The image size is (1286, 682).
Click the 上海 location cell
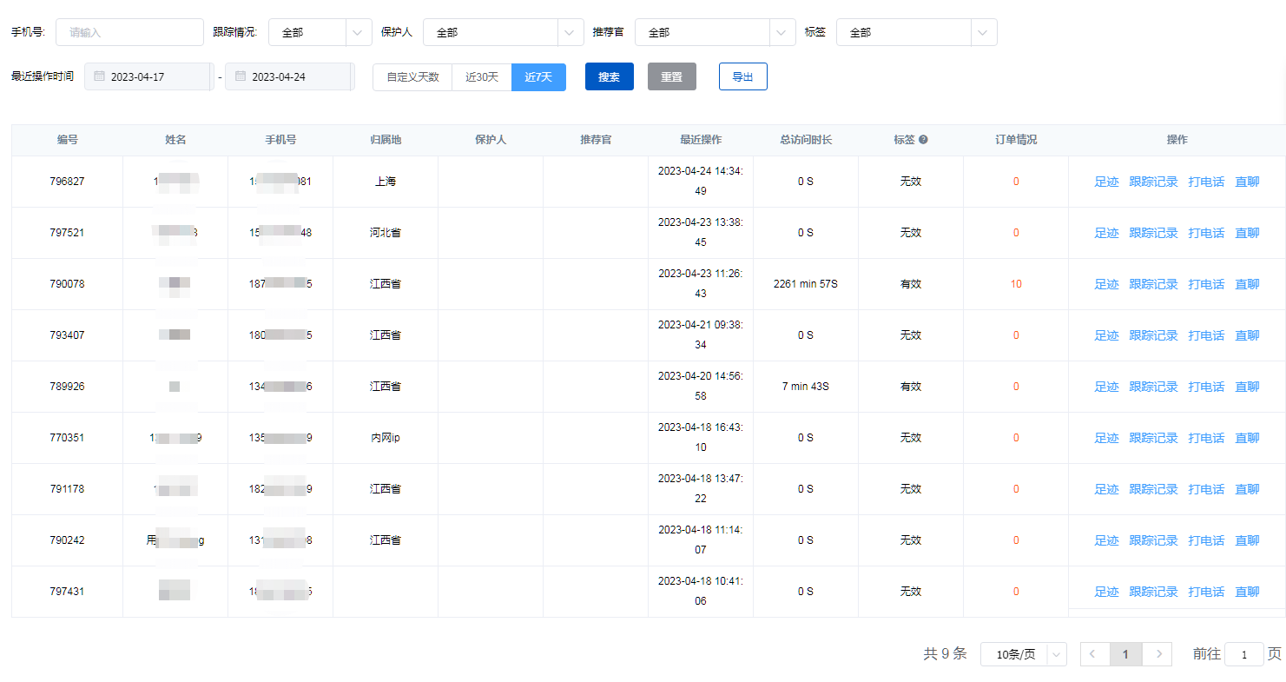385,182
